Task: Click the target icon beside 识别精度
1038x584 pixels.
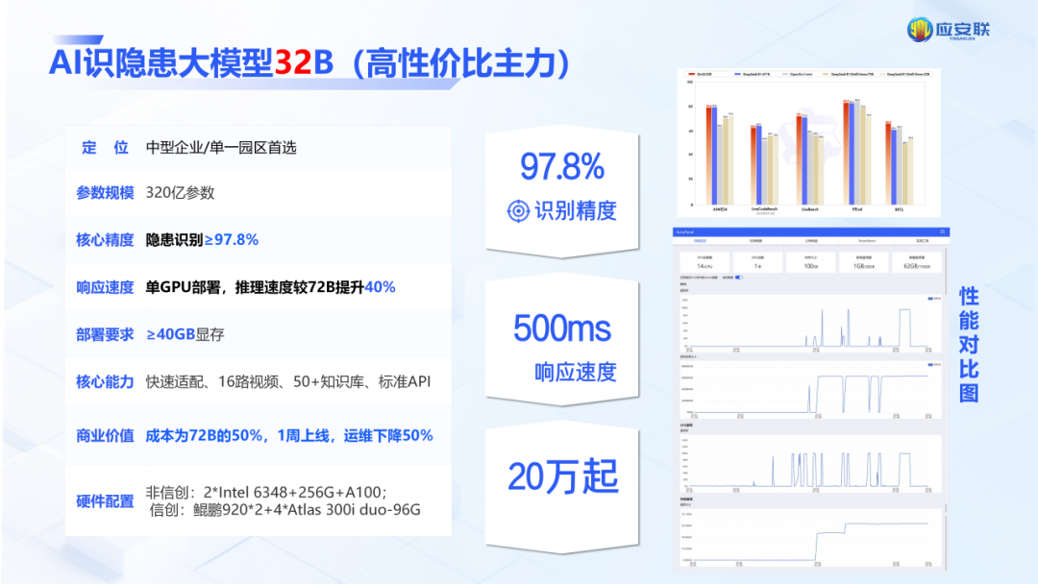Action: 518,211
